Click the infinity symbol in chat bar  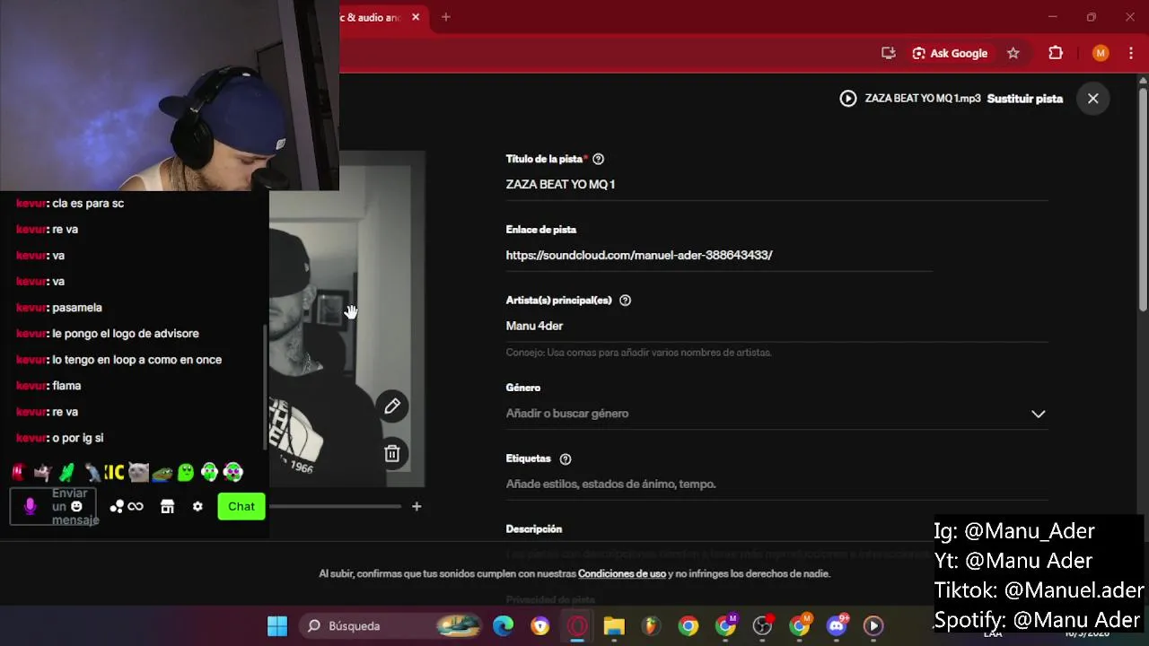coord(136,507)
